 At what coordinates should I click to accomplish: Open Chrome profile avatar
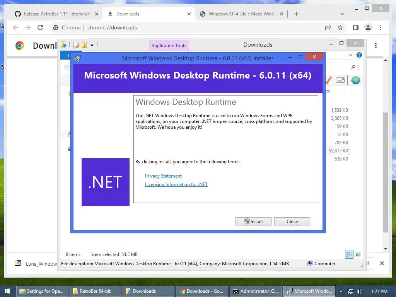(368, 27)
